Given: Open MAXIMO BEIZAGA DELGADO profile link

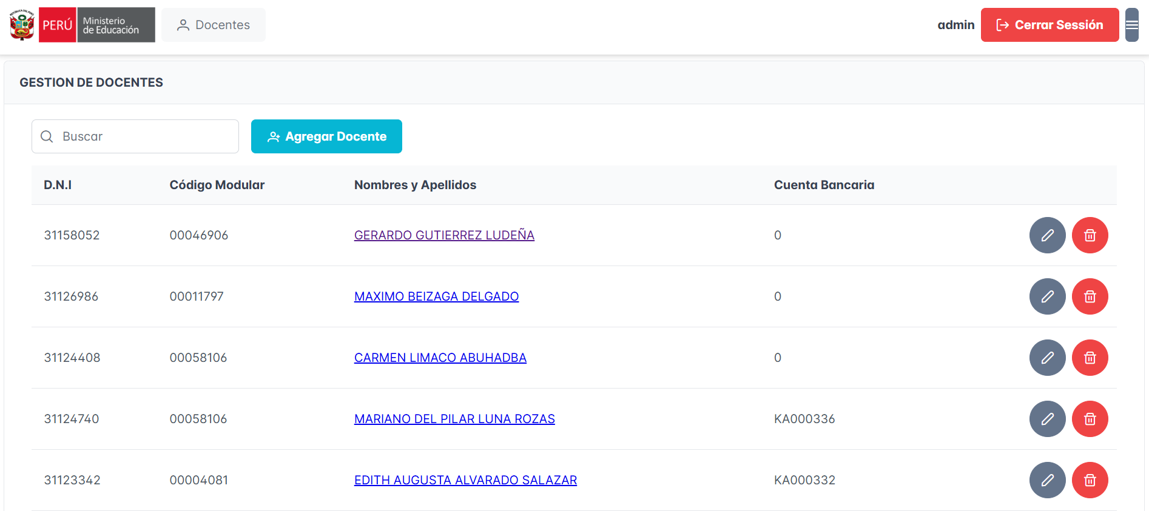Looking at the screenshot, I should (x=436, y=296).
